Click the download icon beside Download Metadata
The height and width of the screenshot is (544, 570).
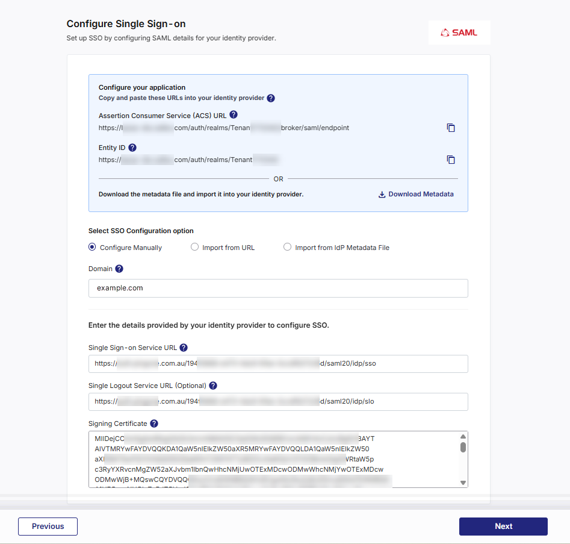pyautogui.click(x=382, y=194)
